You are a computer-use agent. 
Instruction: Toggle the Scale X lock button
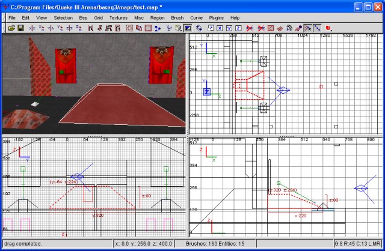click(x=220, y=28)
